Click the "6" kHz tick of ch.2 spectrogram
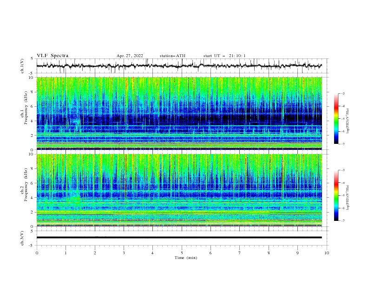Image resolution: width=368 pixels, height=284 pixels. point(33,183)
